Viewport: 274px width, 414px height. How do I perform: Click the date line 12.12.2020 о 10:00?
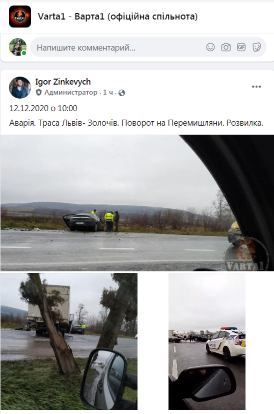43,108
